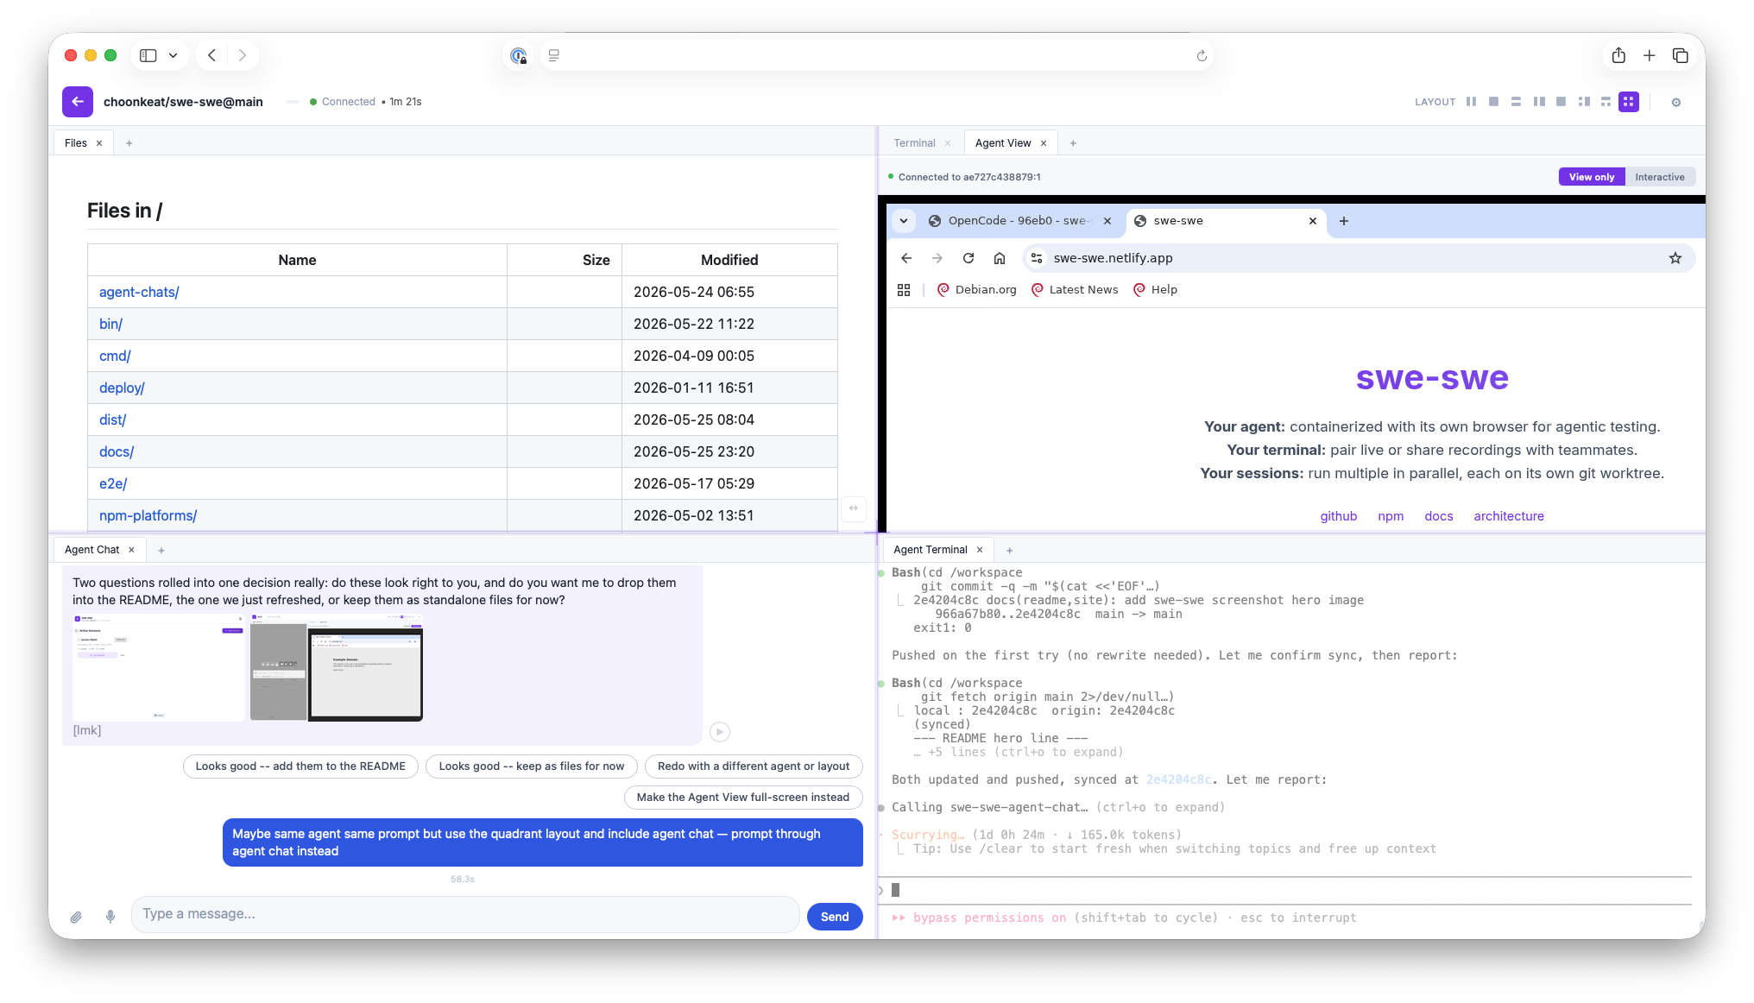Screen dimensions: 1754x1003
Task: Click Safari share icon
Action: point(1618,55)
